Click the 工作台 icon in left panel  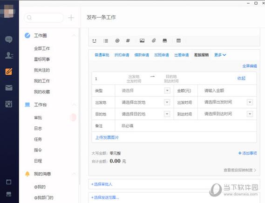(27, 105)
